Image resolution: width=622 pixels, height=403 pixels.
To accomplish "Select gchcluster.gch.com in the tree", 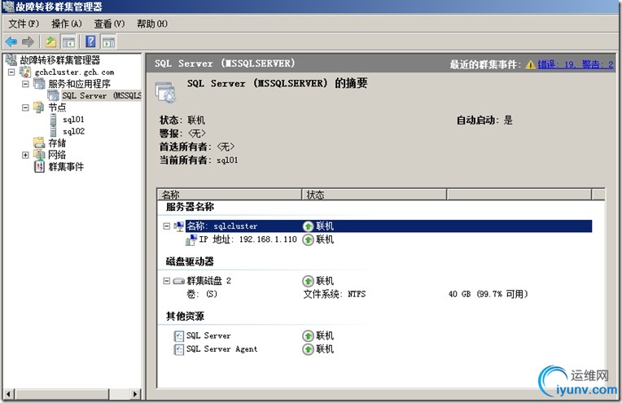I will pyautogui.click(x=74, y=72).
